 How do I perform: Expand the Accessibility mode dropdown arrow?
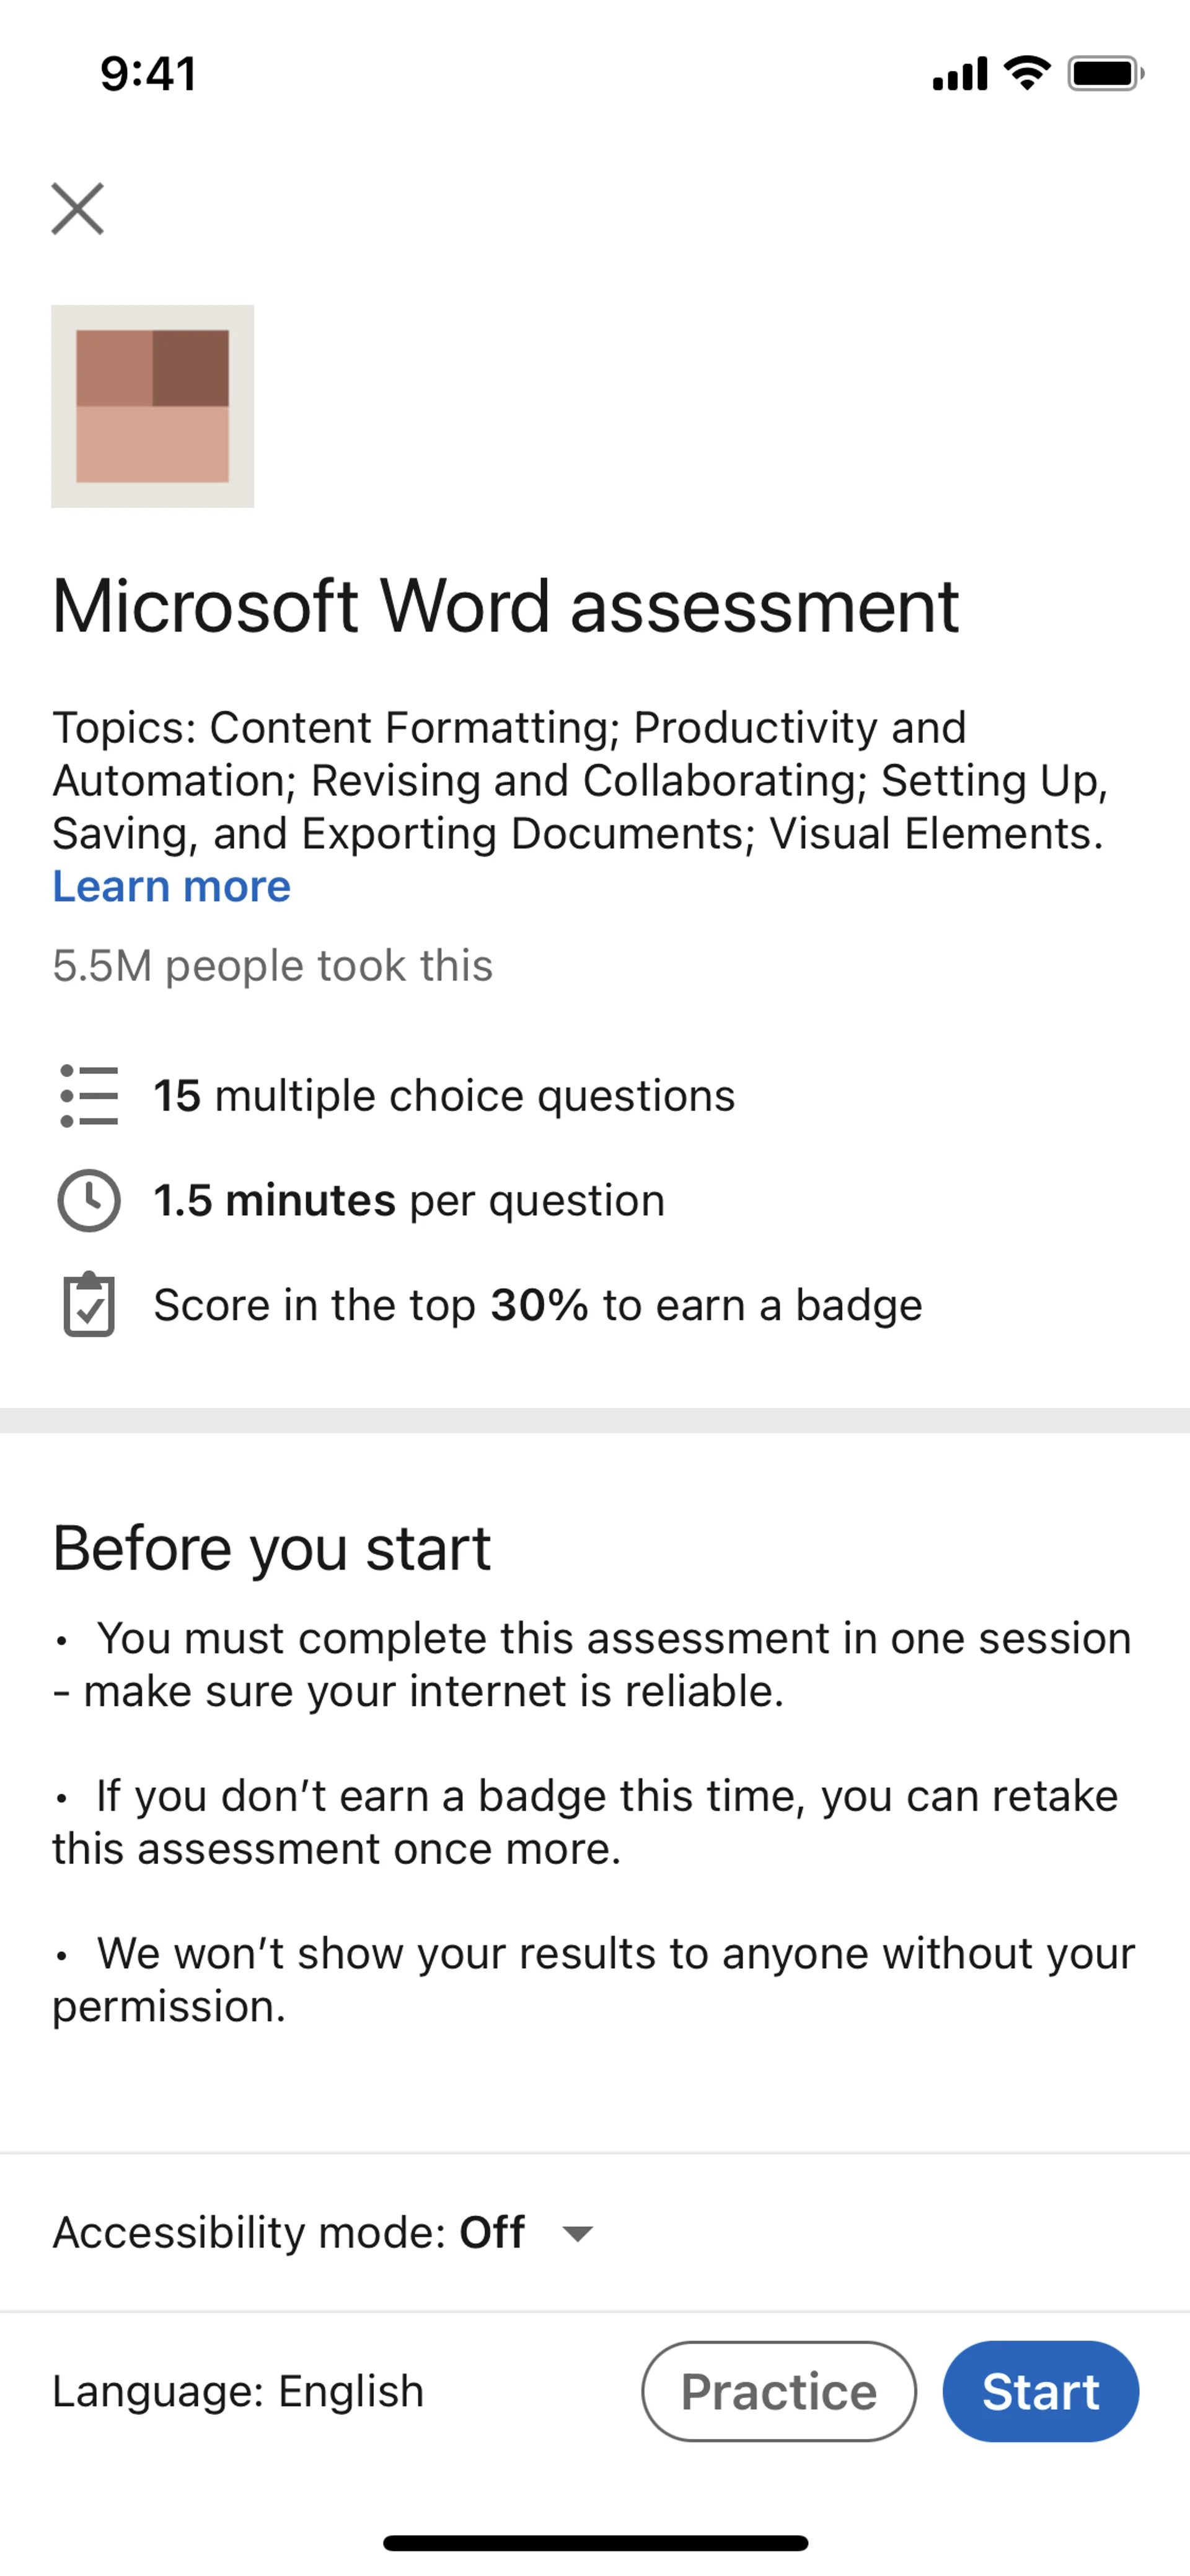click(578, 2233)
